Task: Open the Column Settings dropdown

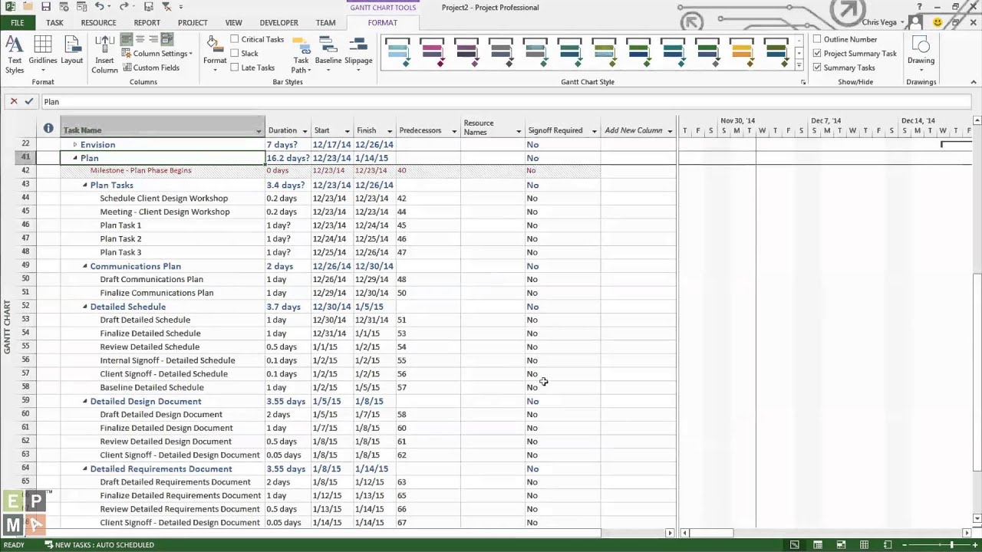Action: [157, 54]
